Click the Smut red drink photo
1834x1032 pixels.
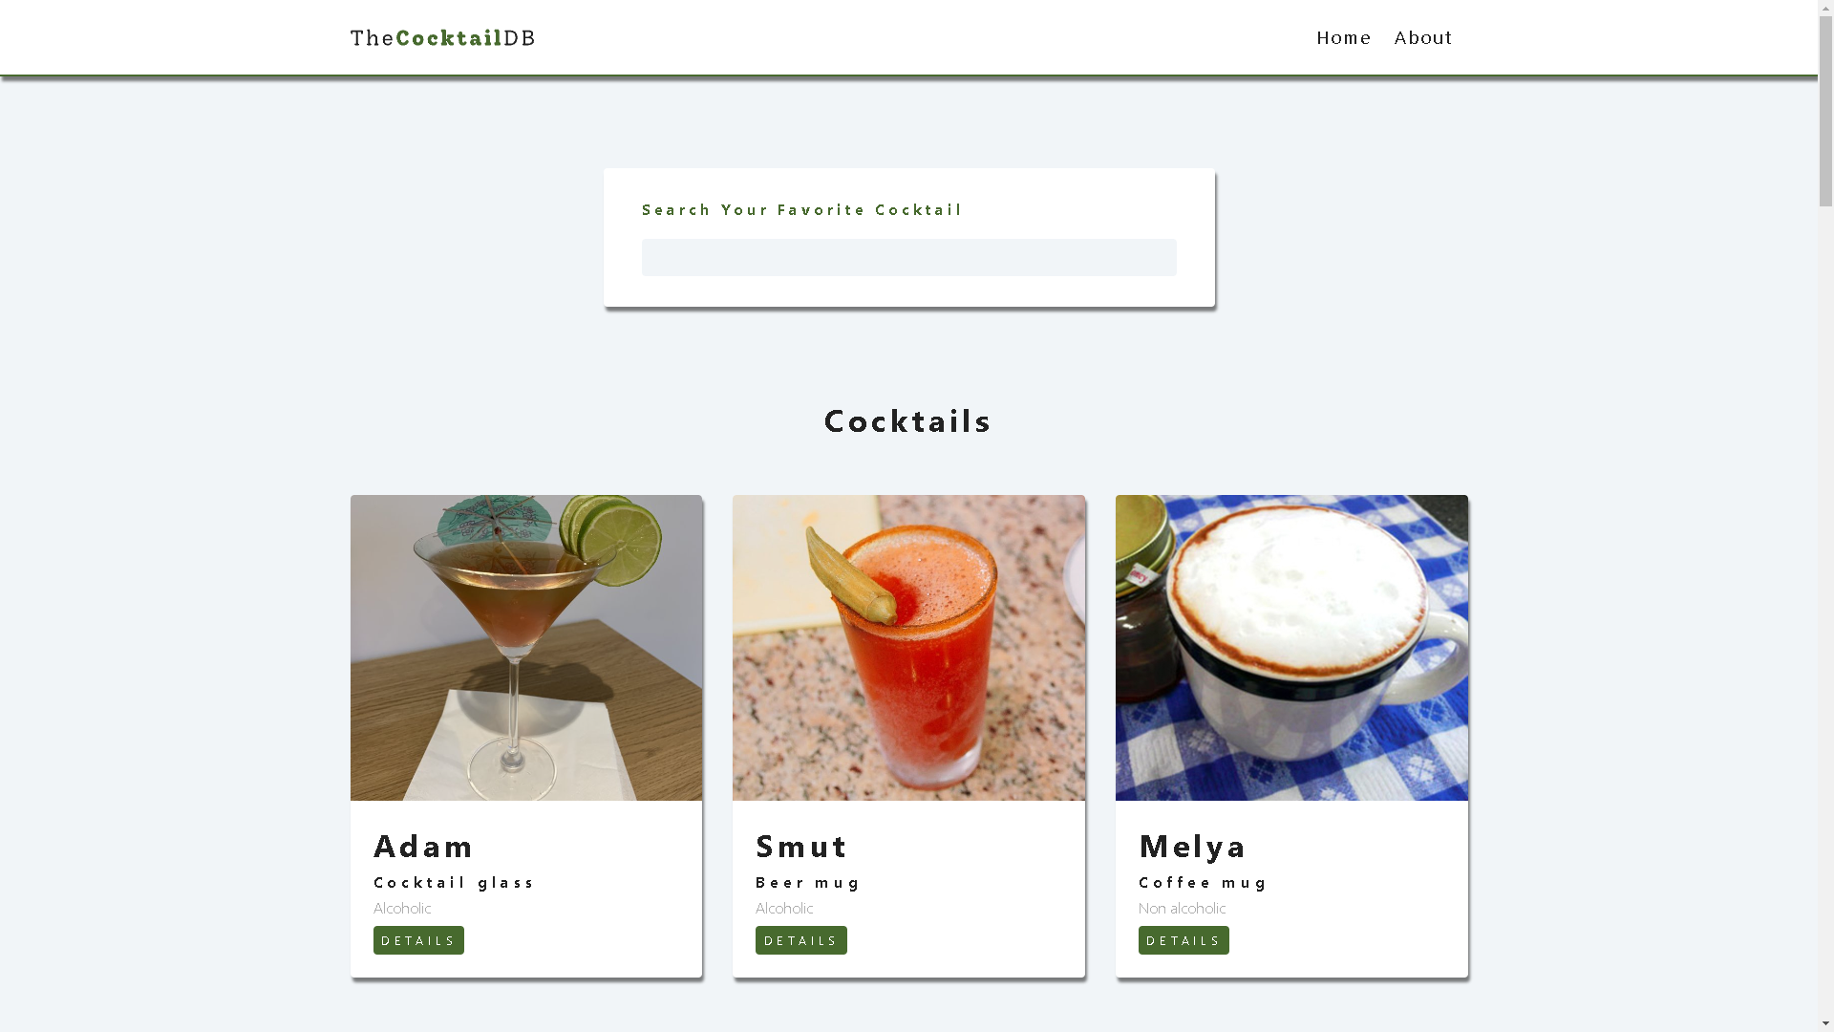908,648
